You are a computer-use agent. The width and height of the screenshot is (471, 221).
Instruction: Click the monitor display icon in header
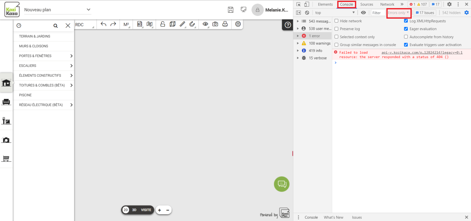(x=243, y=9)
